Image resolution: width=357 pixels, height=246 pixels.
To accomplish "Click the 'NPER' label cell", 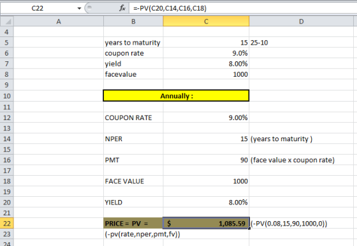I will tap(133, 139).
